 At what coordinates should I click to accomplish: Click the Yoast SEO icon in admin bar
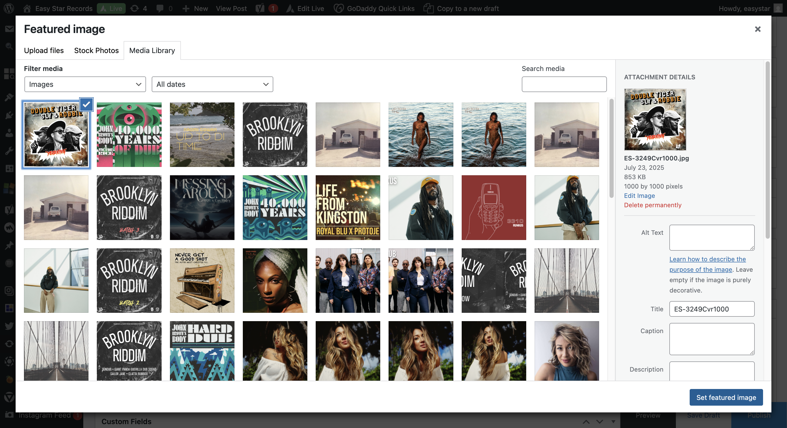(x=260, y=8)
